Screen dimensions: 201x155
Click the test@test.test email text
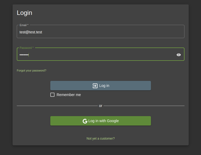click(31, 32)
